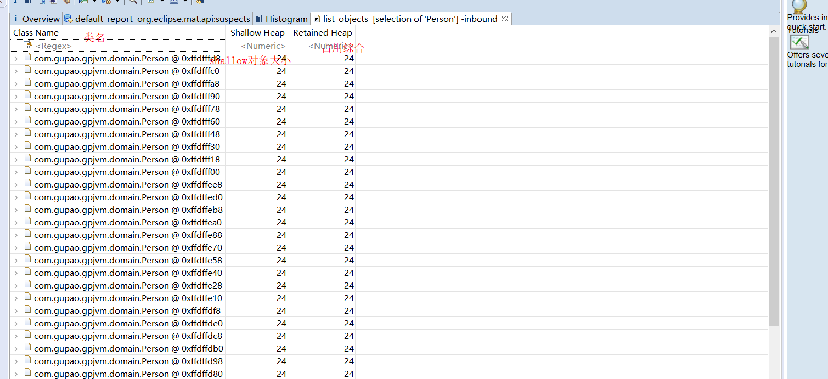Close the list_objects tab

click(x=505, y=19)
